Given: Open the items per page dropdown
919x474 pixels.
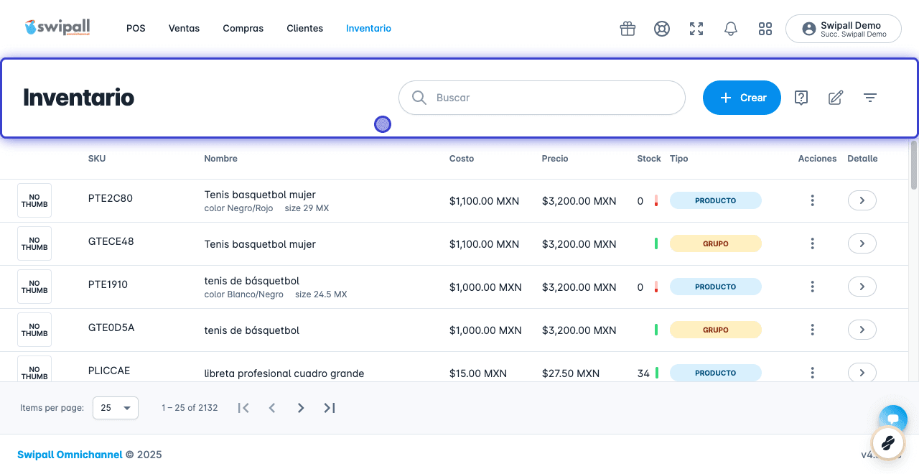Looking at the screenshot, I should (116, 408).
